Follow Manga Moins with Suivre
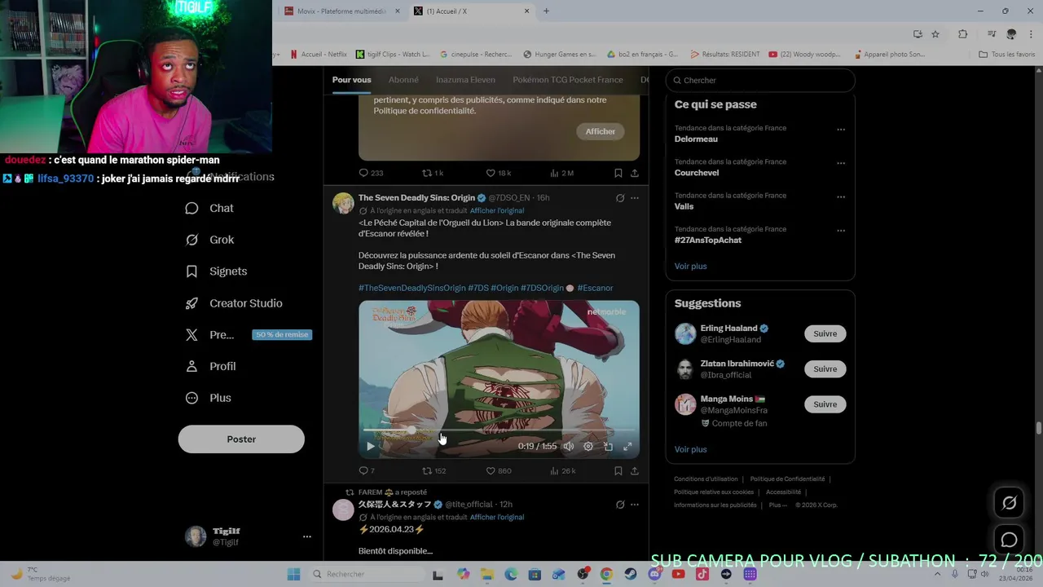This screenshot has width=1043, height=587. (x=825, y=404)
